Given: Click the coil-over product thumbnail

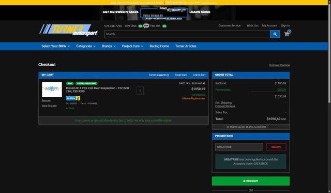Looking at the screenshot, I should point(52,90).
